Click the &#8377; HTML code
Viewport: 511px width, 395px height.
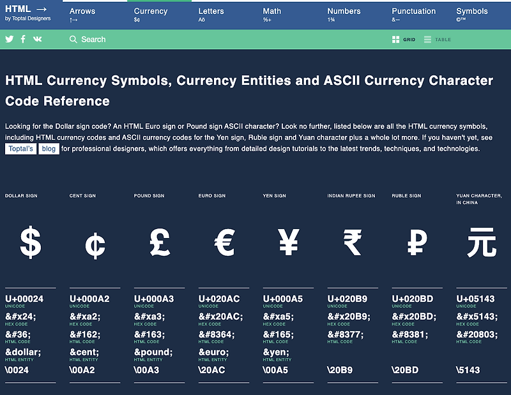pyautogui.click(x=346, y=334)
